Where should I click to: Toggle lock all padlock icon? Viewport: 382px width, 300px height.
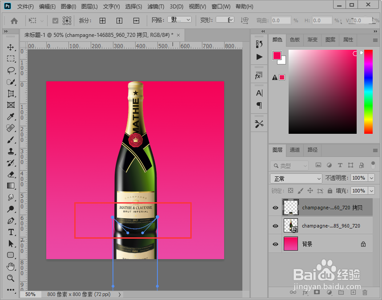click(330, 191)
